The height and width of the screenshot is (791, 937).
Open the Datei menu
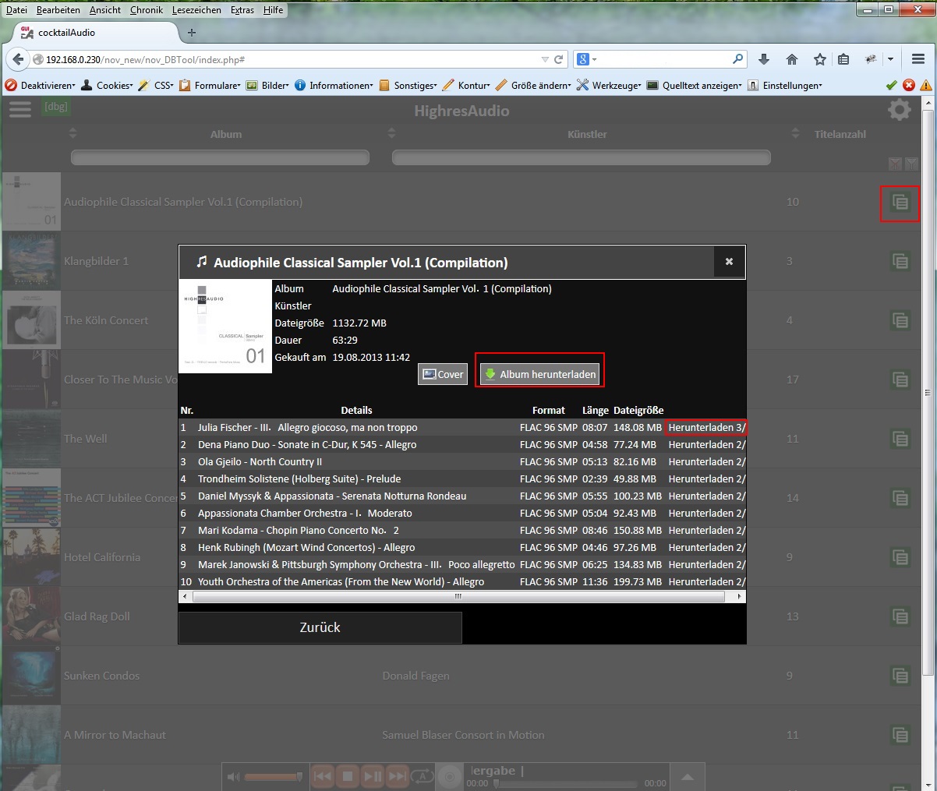[x=16, y=10]
